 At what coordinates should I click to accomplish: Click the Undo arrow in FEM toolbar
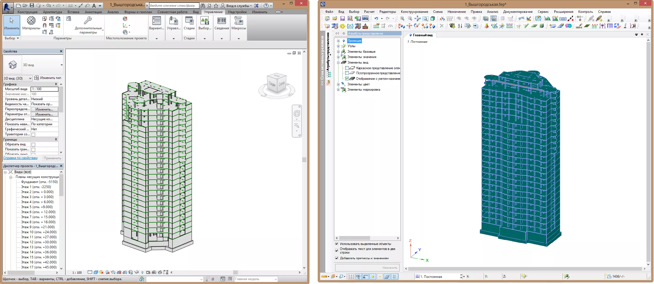pyautogui.click(x=376, y=19)
